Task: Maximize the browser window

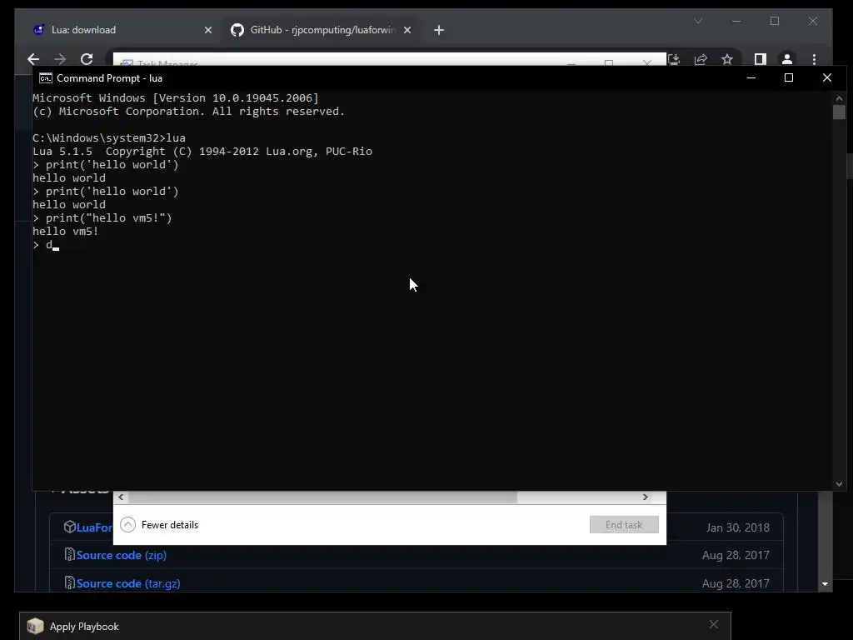Action: pos(774,21)
